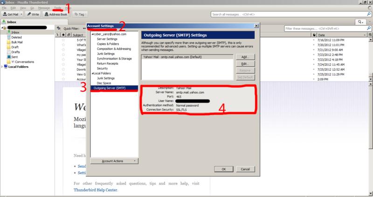
Task: Open the Drafts folder
Action: [15, 52]
